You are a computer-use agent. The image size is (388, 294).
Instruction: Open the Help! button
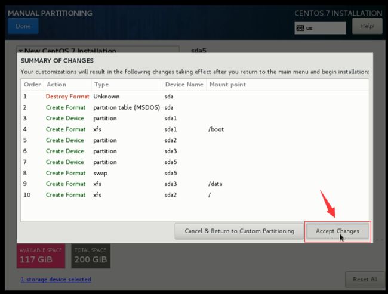click(367, 26)
